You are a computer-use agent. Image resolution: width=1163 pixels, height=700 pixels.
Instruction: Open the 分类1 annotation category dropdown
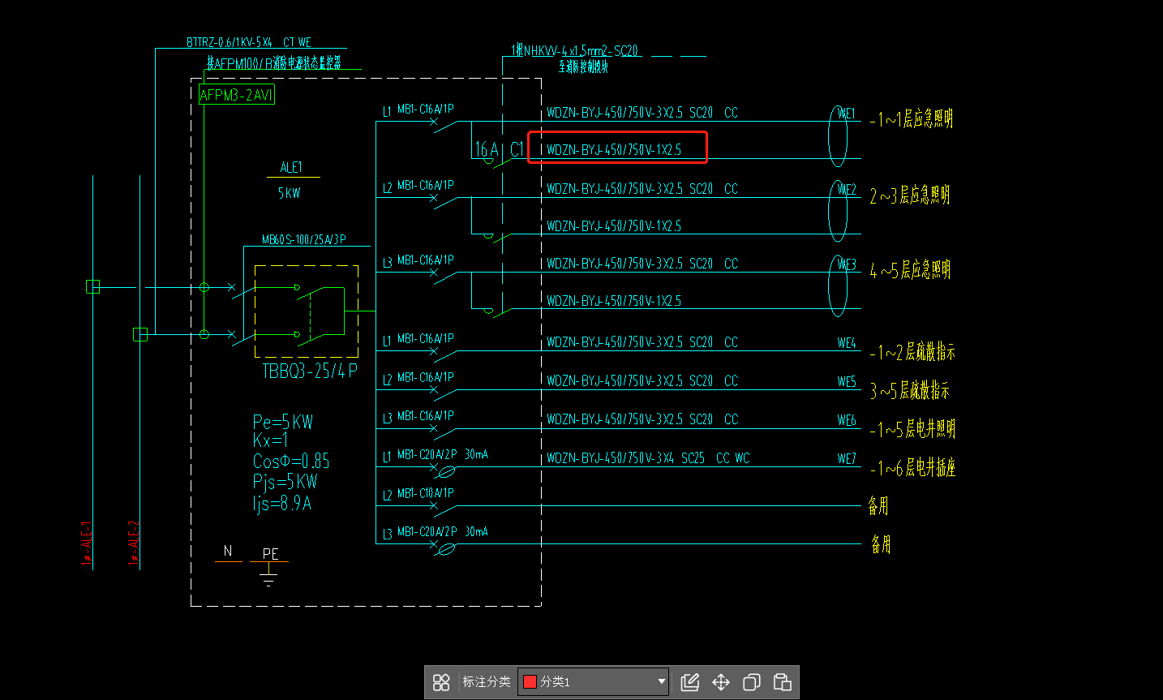click(594, 682)
